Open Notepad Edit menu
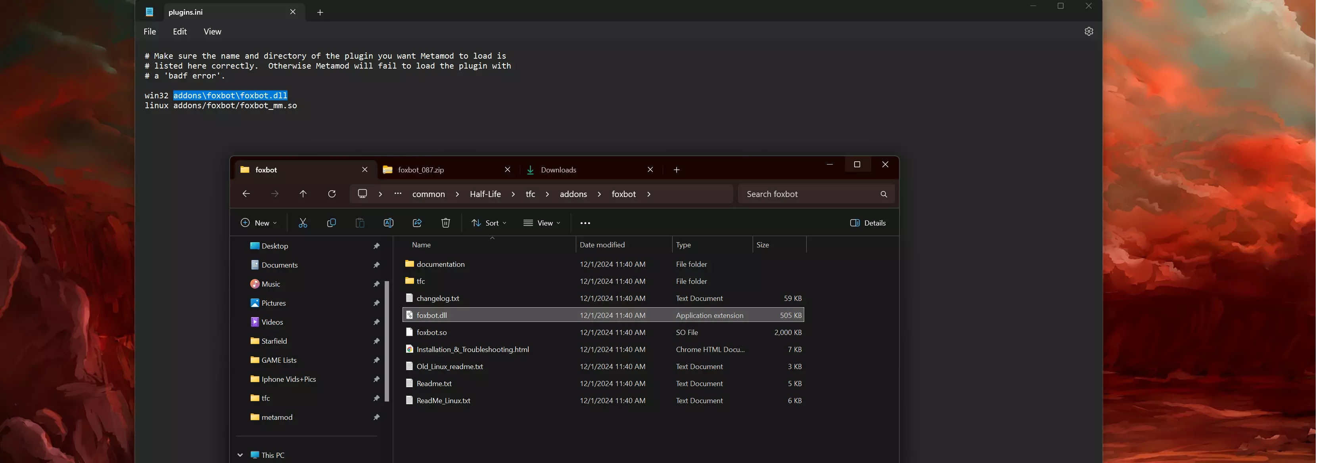This screenshot has width=1317, height=463. pos(180,32)
